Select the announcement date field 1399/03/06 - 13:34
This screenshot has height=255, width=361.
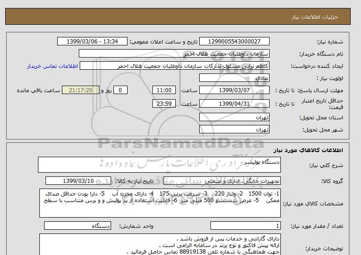92,41
